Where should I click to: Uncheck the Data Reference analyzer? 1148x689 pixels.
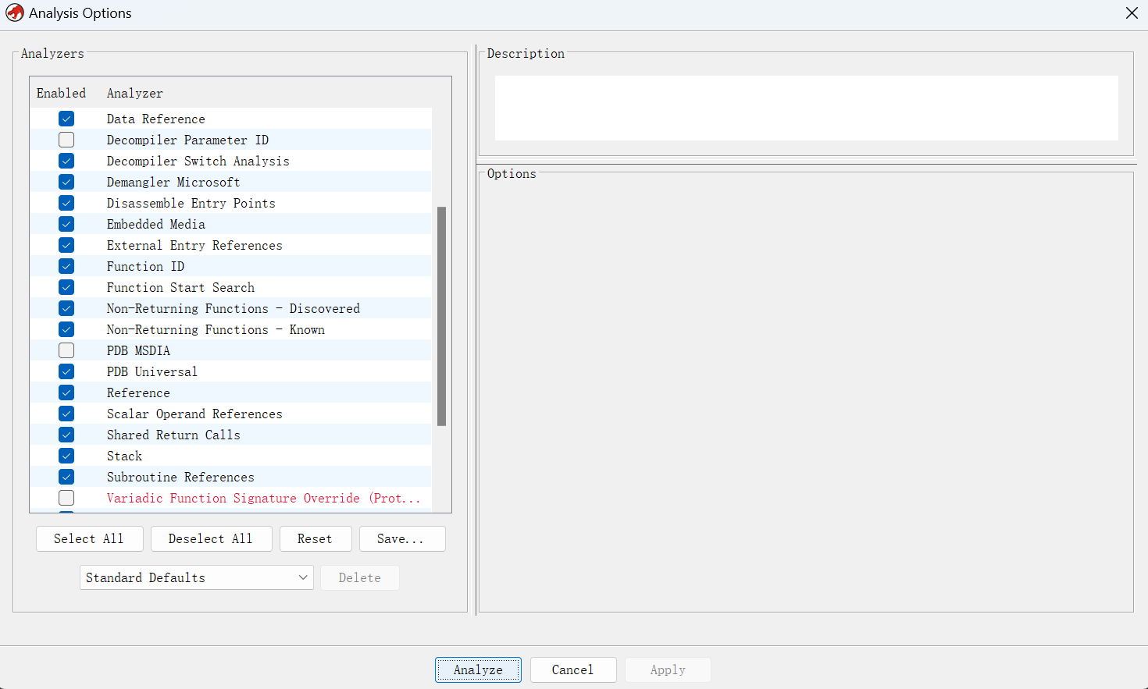point(66,119)
